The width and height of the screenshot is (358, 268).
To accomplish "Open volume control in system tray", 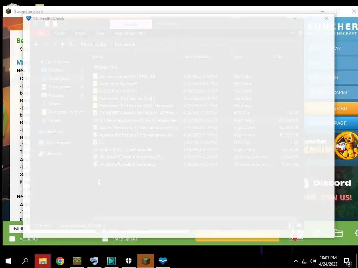I will click(x=313, y=261).
